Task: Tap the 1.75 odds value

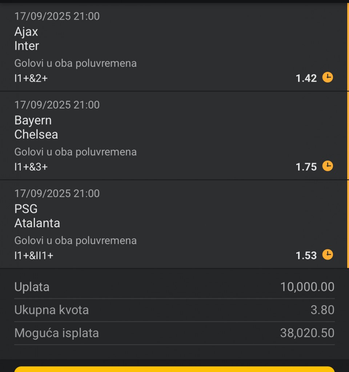Action: (x=306, y=167)
